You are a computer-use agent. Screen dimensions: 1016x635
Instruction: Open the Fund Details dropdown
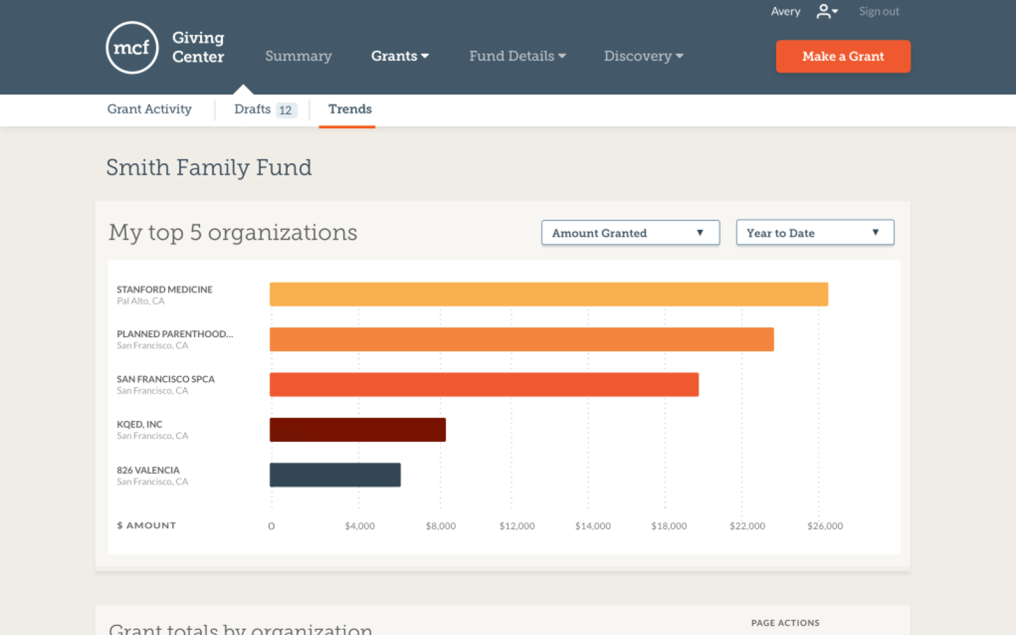[x=517, y=56]
